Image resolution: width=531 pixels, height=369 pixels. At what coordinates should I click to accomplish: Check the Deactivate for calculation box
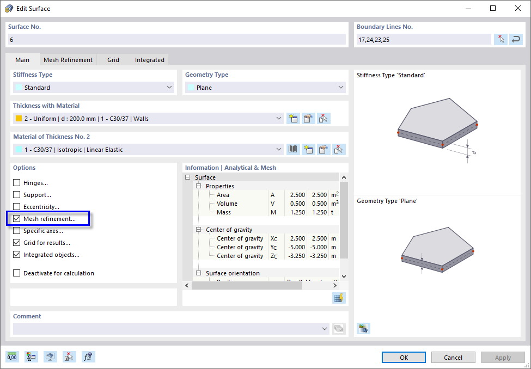(x=16, y=273)
